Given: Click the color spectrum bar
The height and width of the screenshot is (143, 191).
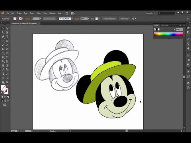Looking at the screenshot, I should (168, 35).
